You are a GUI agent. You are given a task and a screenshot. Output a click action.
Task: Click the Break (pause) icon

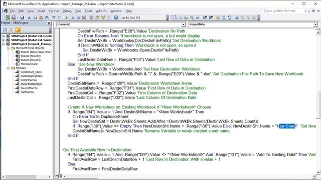[72, 17]
